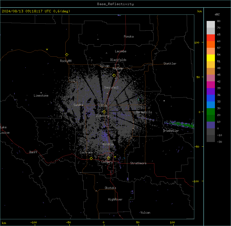The width and height of the screenshot is (231, 226).
Task: Select the HighRiver label
Action: pyautogui.click(x=115, y=199)
